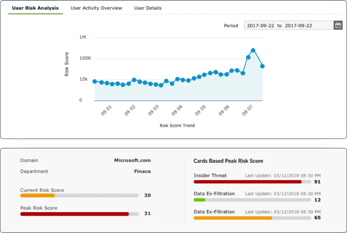Click the 1M y-axis label
This screenshot has height=233, width=347.
pos(82,37)
